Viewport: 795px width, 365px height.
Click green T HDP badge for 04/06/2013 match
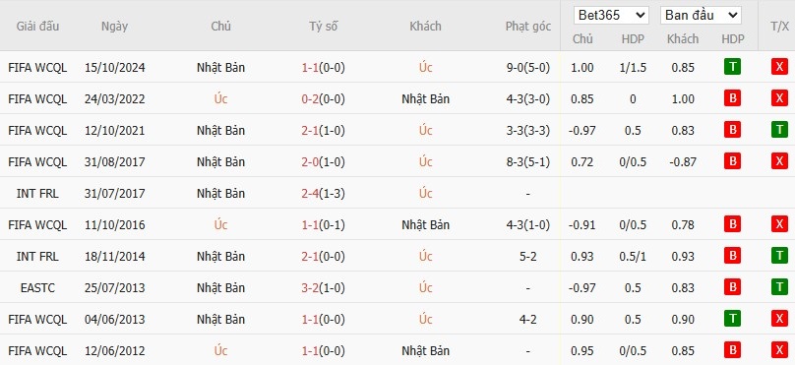coord(732,319)
